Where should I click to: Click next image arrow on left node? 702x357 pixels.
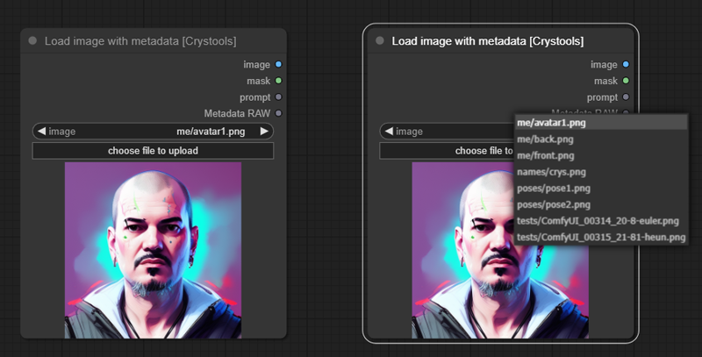coord(265,132)
